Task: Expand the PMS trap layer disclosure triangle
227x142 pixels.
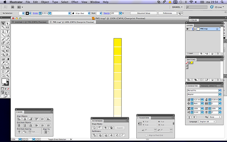Action: tap(195, 29)
